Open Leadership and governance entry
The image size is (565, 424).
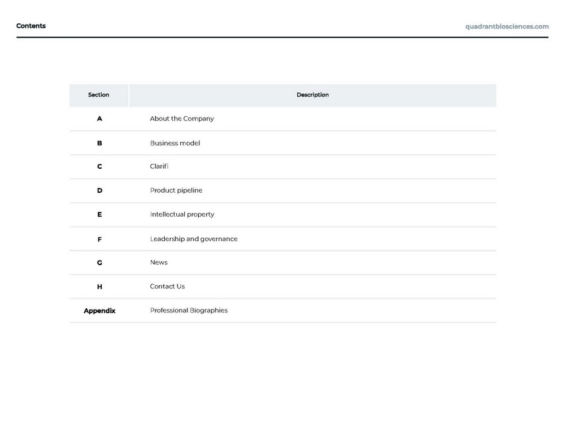[x=193, y=239]
